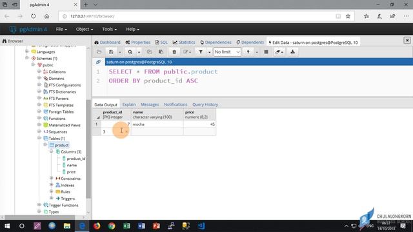
Task: Select the product table tree item
Action: click(x=59, y=145)
